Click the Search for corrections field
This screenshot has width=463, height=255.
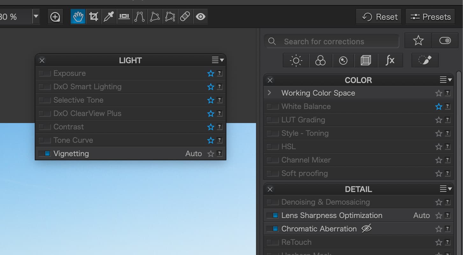coord(331,42)
